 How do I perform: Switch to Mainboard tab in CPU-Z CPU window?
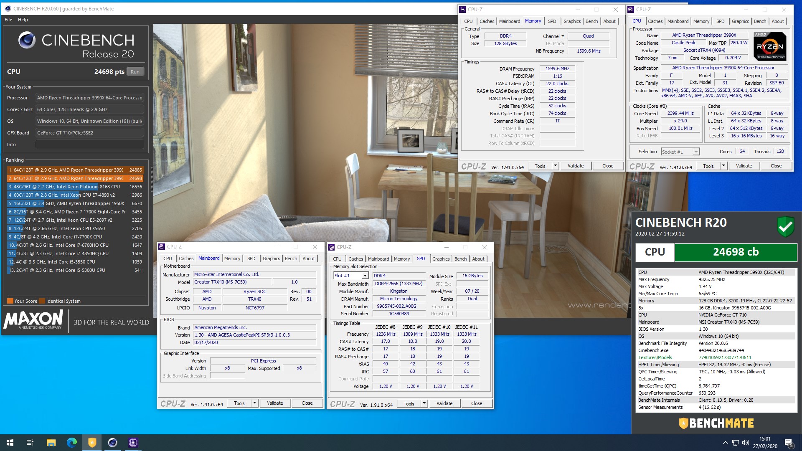(x=678, y=21)
